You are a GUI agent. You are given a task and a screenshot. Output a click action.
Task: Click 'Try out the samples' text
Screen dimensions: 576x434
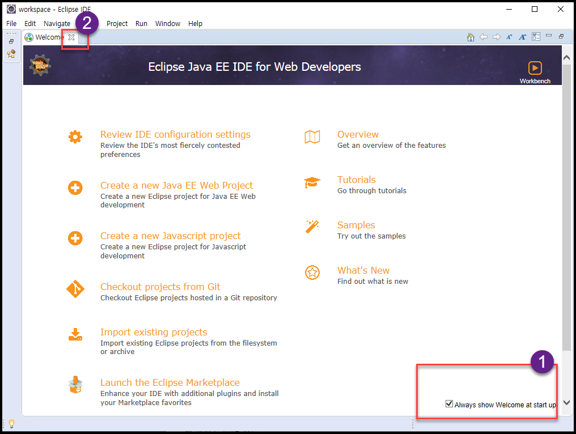coord(371,236)
